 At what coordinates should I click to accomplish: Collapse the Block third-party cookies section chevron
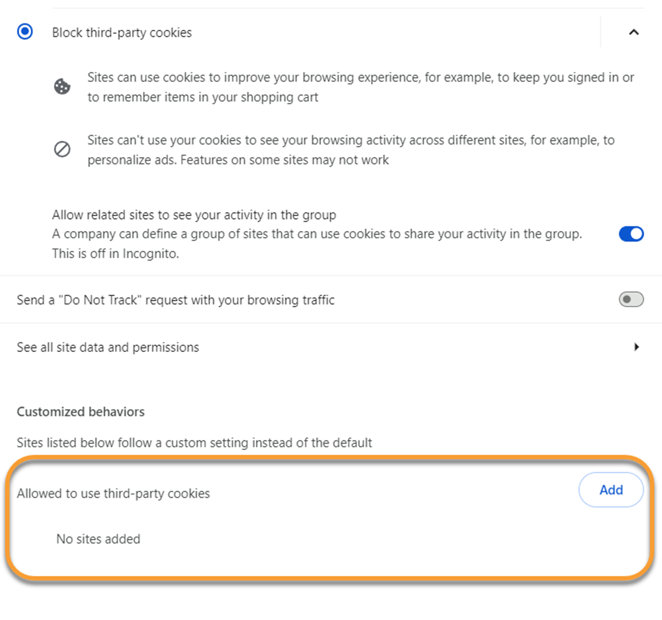click(634, 32)
